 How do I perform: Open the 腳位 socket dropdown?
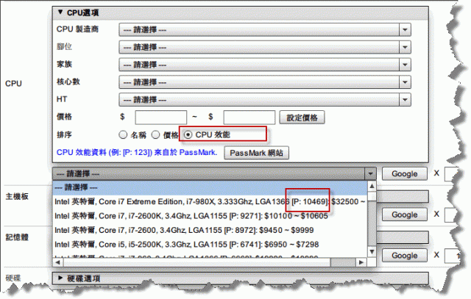pos(265,47)
